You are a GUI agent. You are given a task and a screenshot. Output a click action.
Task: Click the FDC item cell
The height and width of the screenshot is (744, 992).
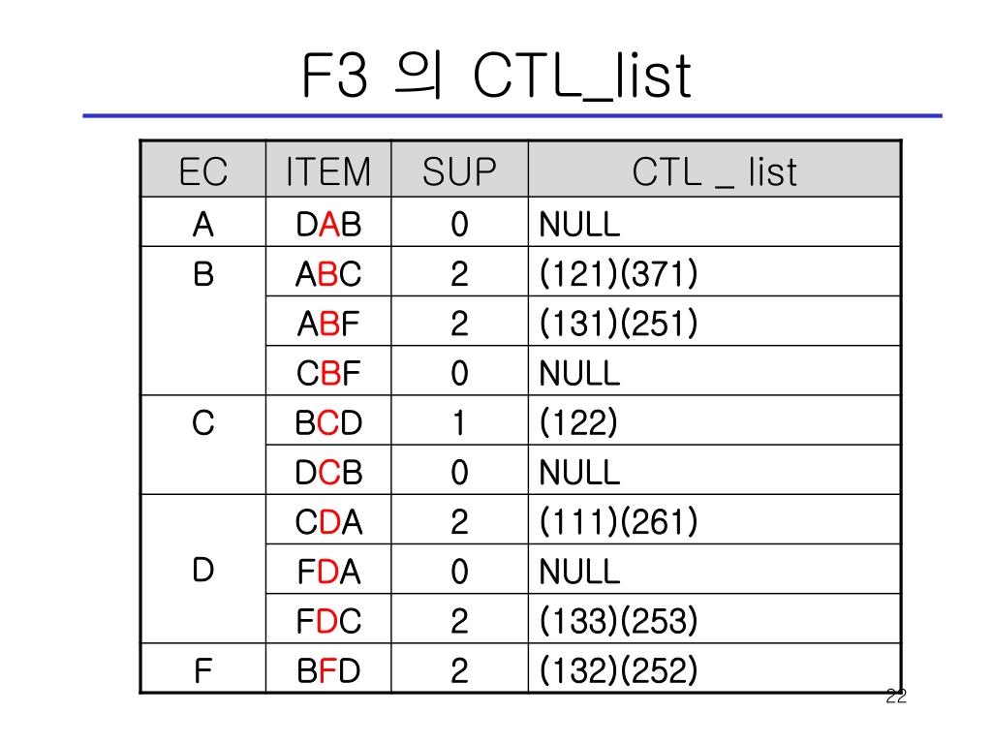pos(328,619)
